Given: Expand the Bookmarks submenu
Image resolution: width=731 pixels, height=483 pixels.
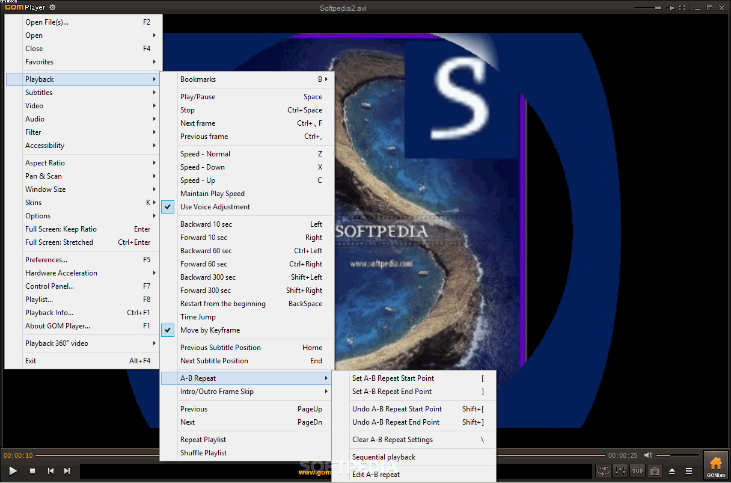Looking at the screenshot, I should (246, 79).
